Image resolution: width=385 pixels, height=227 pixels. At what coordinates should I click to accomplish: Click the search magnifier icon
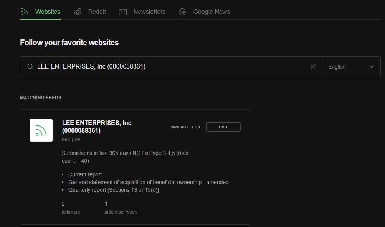point(30,66)
